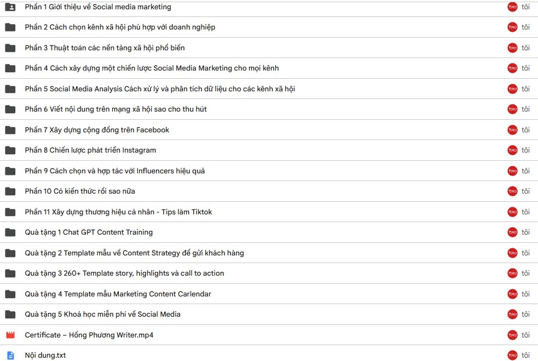Select Phần 7 Xây dựng cộng đồng Facebook
The image size is (538, 361).
[x=97, y=130]
